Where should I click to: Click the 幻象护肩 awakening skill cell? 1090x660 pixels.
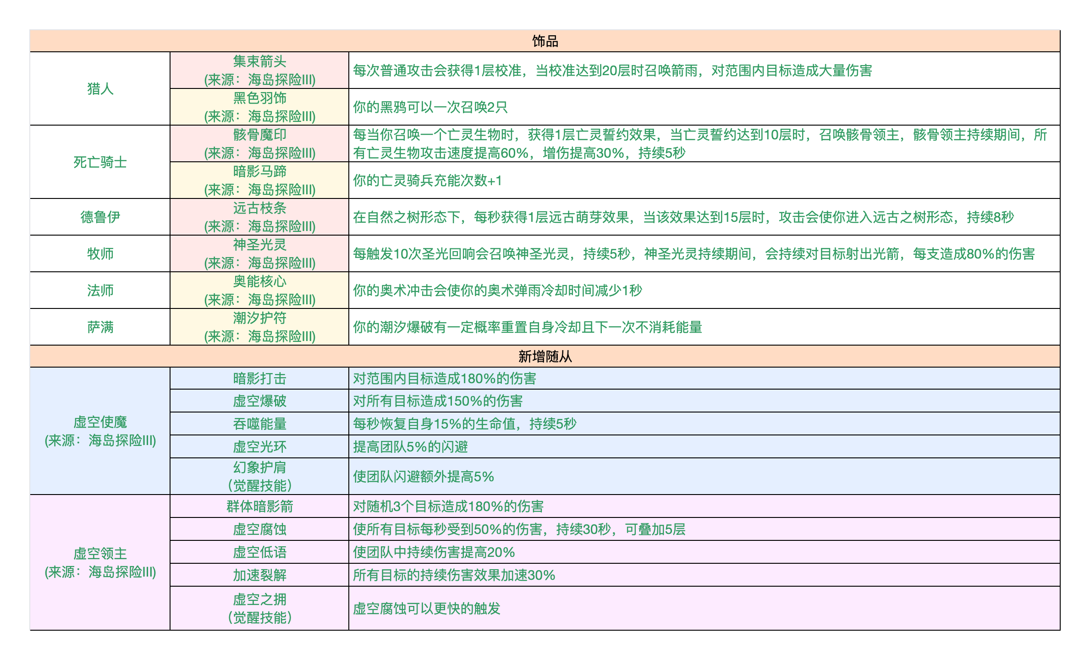(259, 476)
